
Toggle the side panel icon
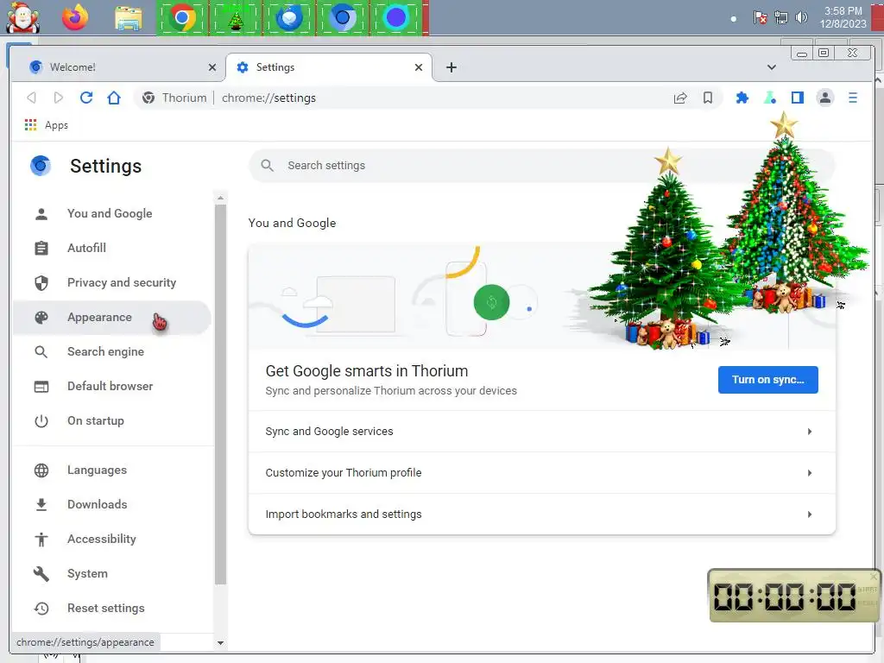(x=797, y=98)
